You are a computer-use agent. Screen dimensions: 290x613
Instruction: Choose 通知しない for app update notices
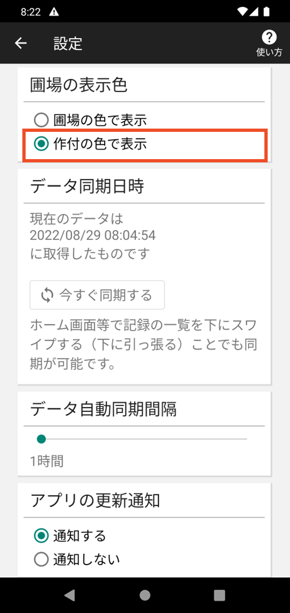pos(77,560)
